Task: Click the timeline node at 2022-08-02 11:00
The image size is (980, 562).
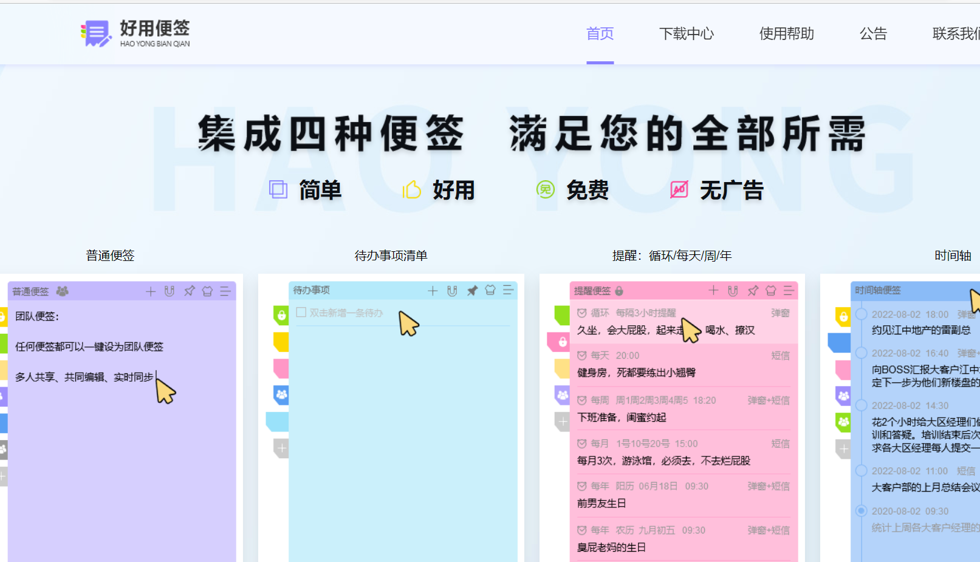Action: click(x=861, y=470)
